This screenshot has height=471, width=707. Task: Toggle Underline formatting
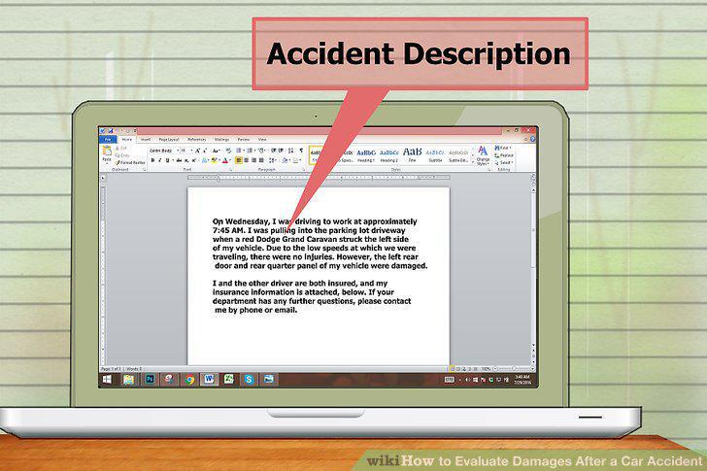point(167,160)
